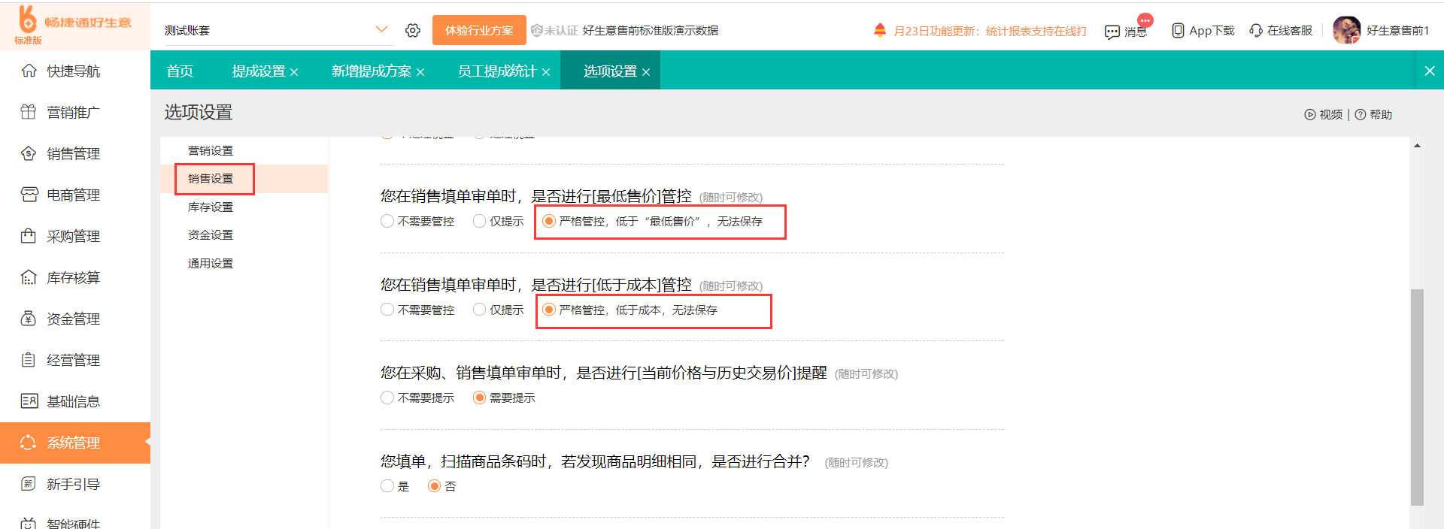Open the 通用设置 settings category
1444x529 pixels.
[x=211, y=263]
